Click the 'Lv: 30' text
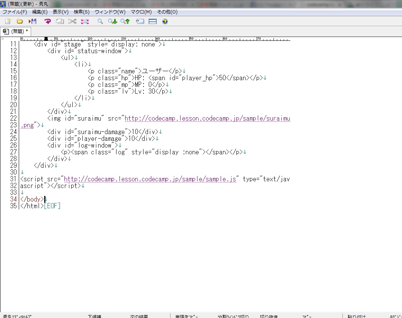This screenshot has width=402, height=318. point(145,91)
